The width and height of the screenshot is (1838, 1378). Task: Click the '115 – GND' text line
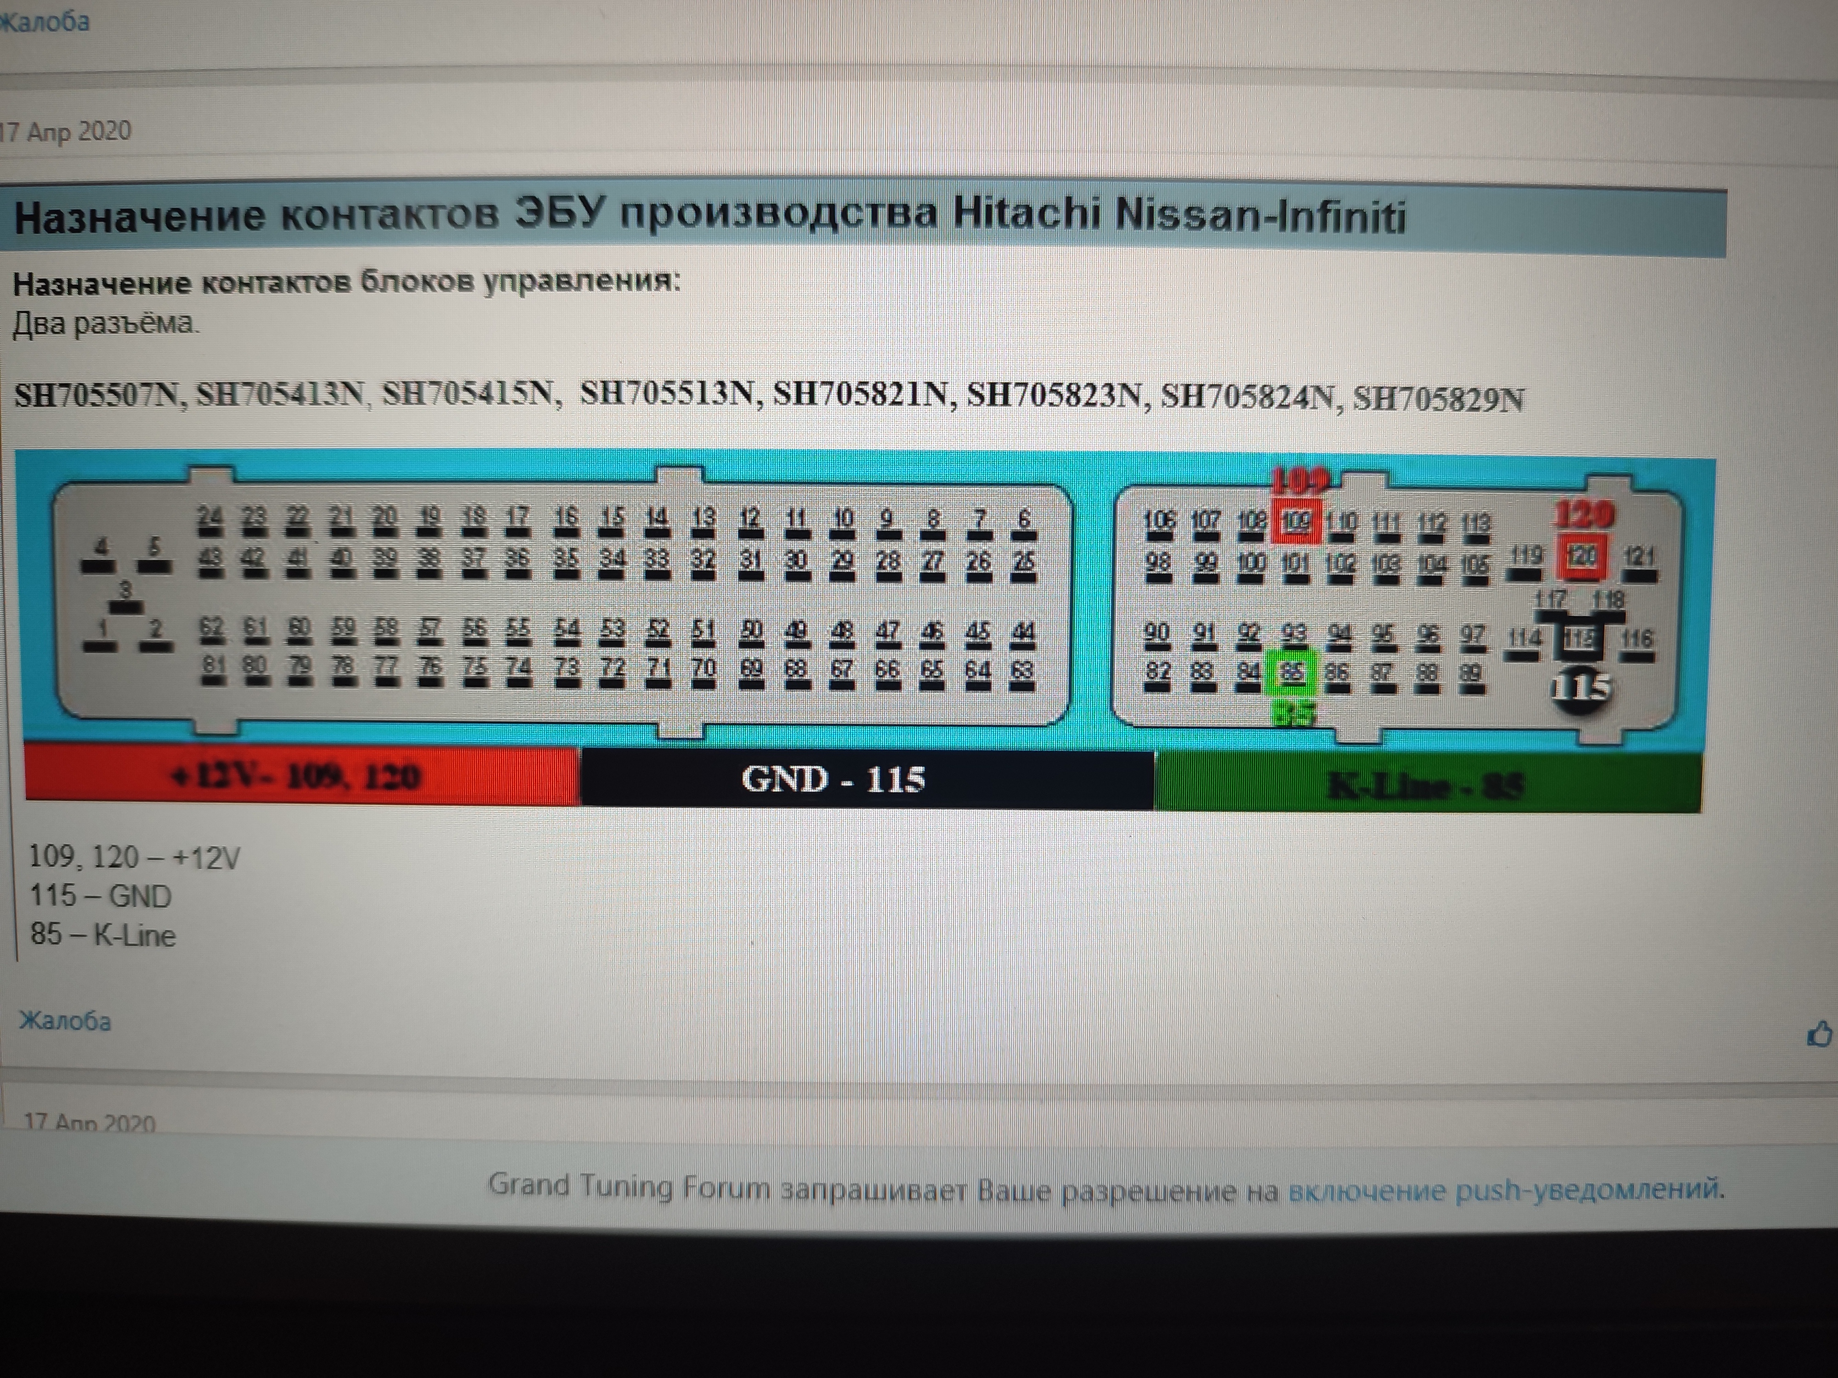click(101, 896)
